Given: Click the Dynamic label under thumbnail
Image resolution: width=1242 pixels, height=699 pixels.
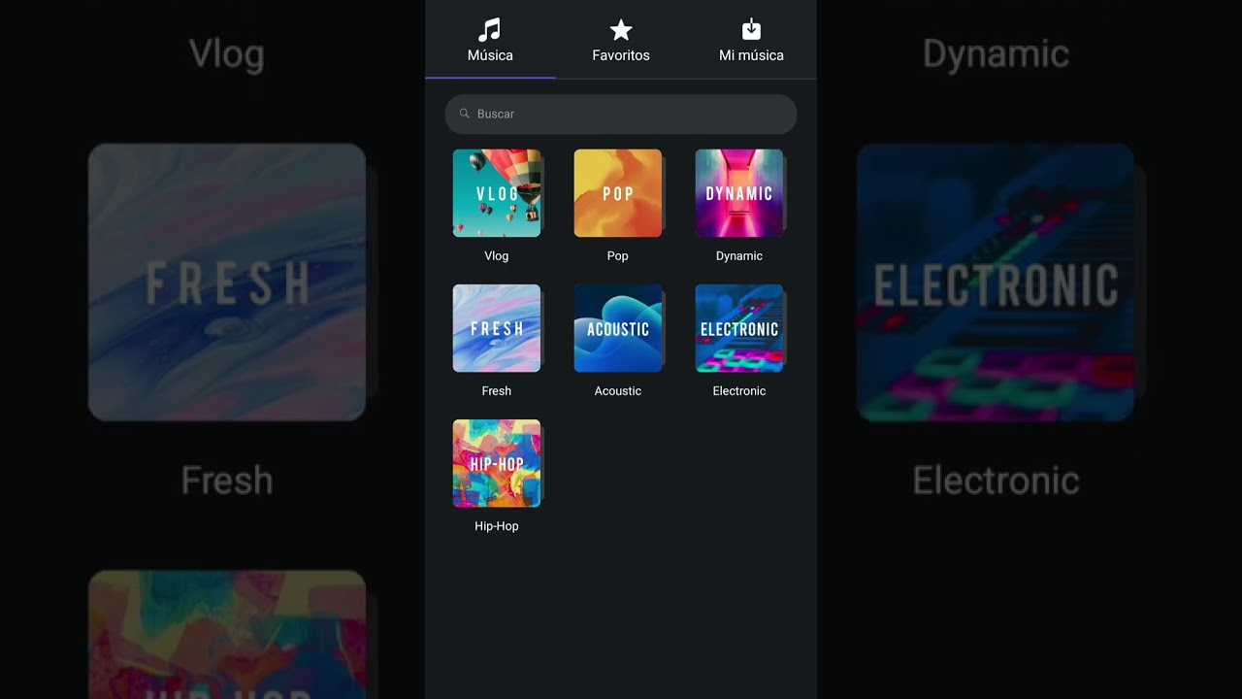Looking at the screenshot, I should (x=739, y=256).
